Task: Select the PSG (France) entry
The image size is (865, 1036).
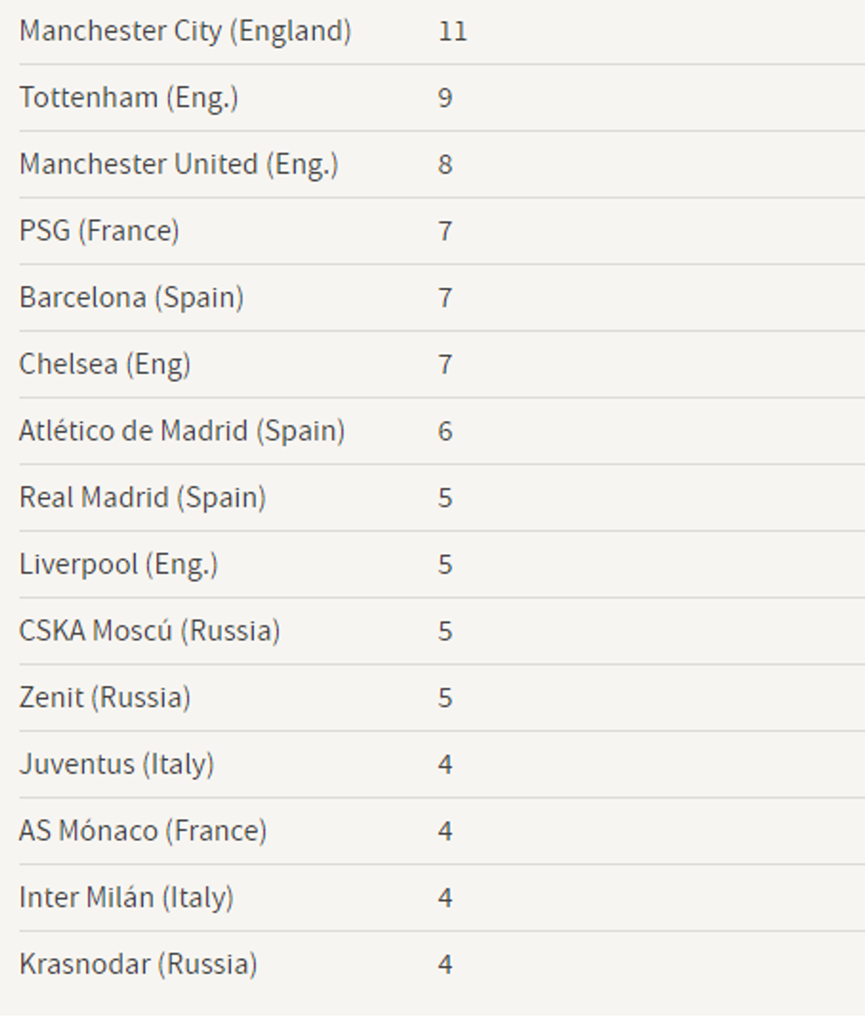Action: click(x=99, y=231)
